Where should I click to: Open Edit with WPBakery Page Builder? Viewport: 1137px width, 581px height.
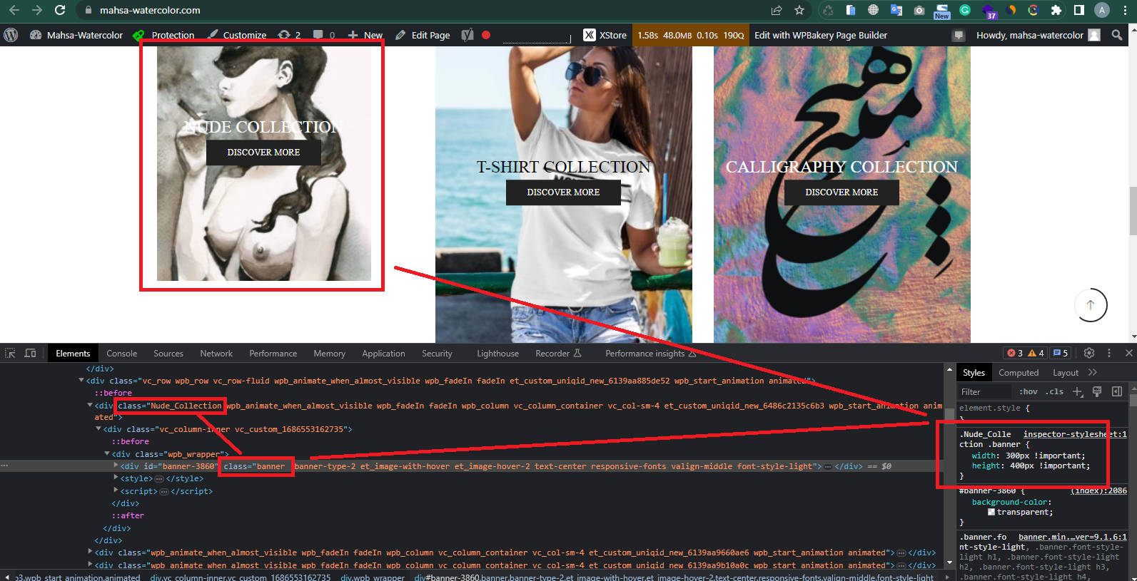(821, 35)
